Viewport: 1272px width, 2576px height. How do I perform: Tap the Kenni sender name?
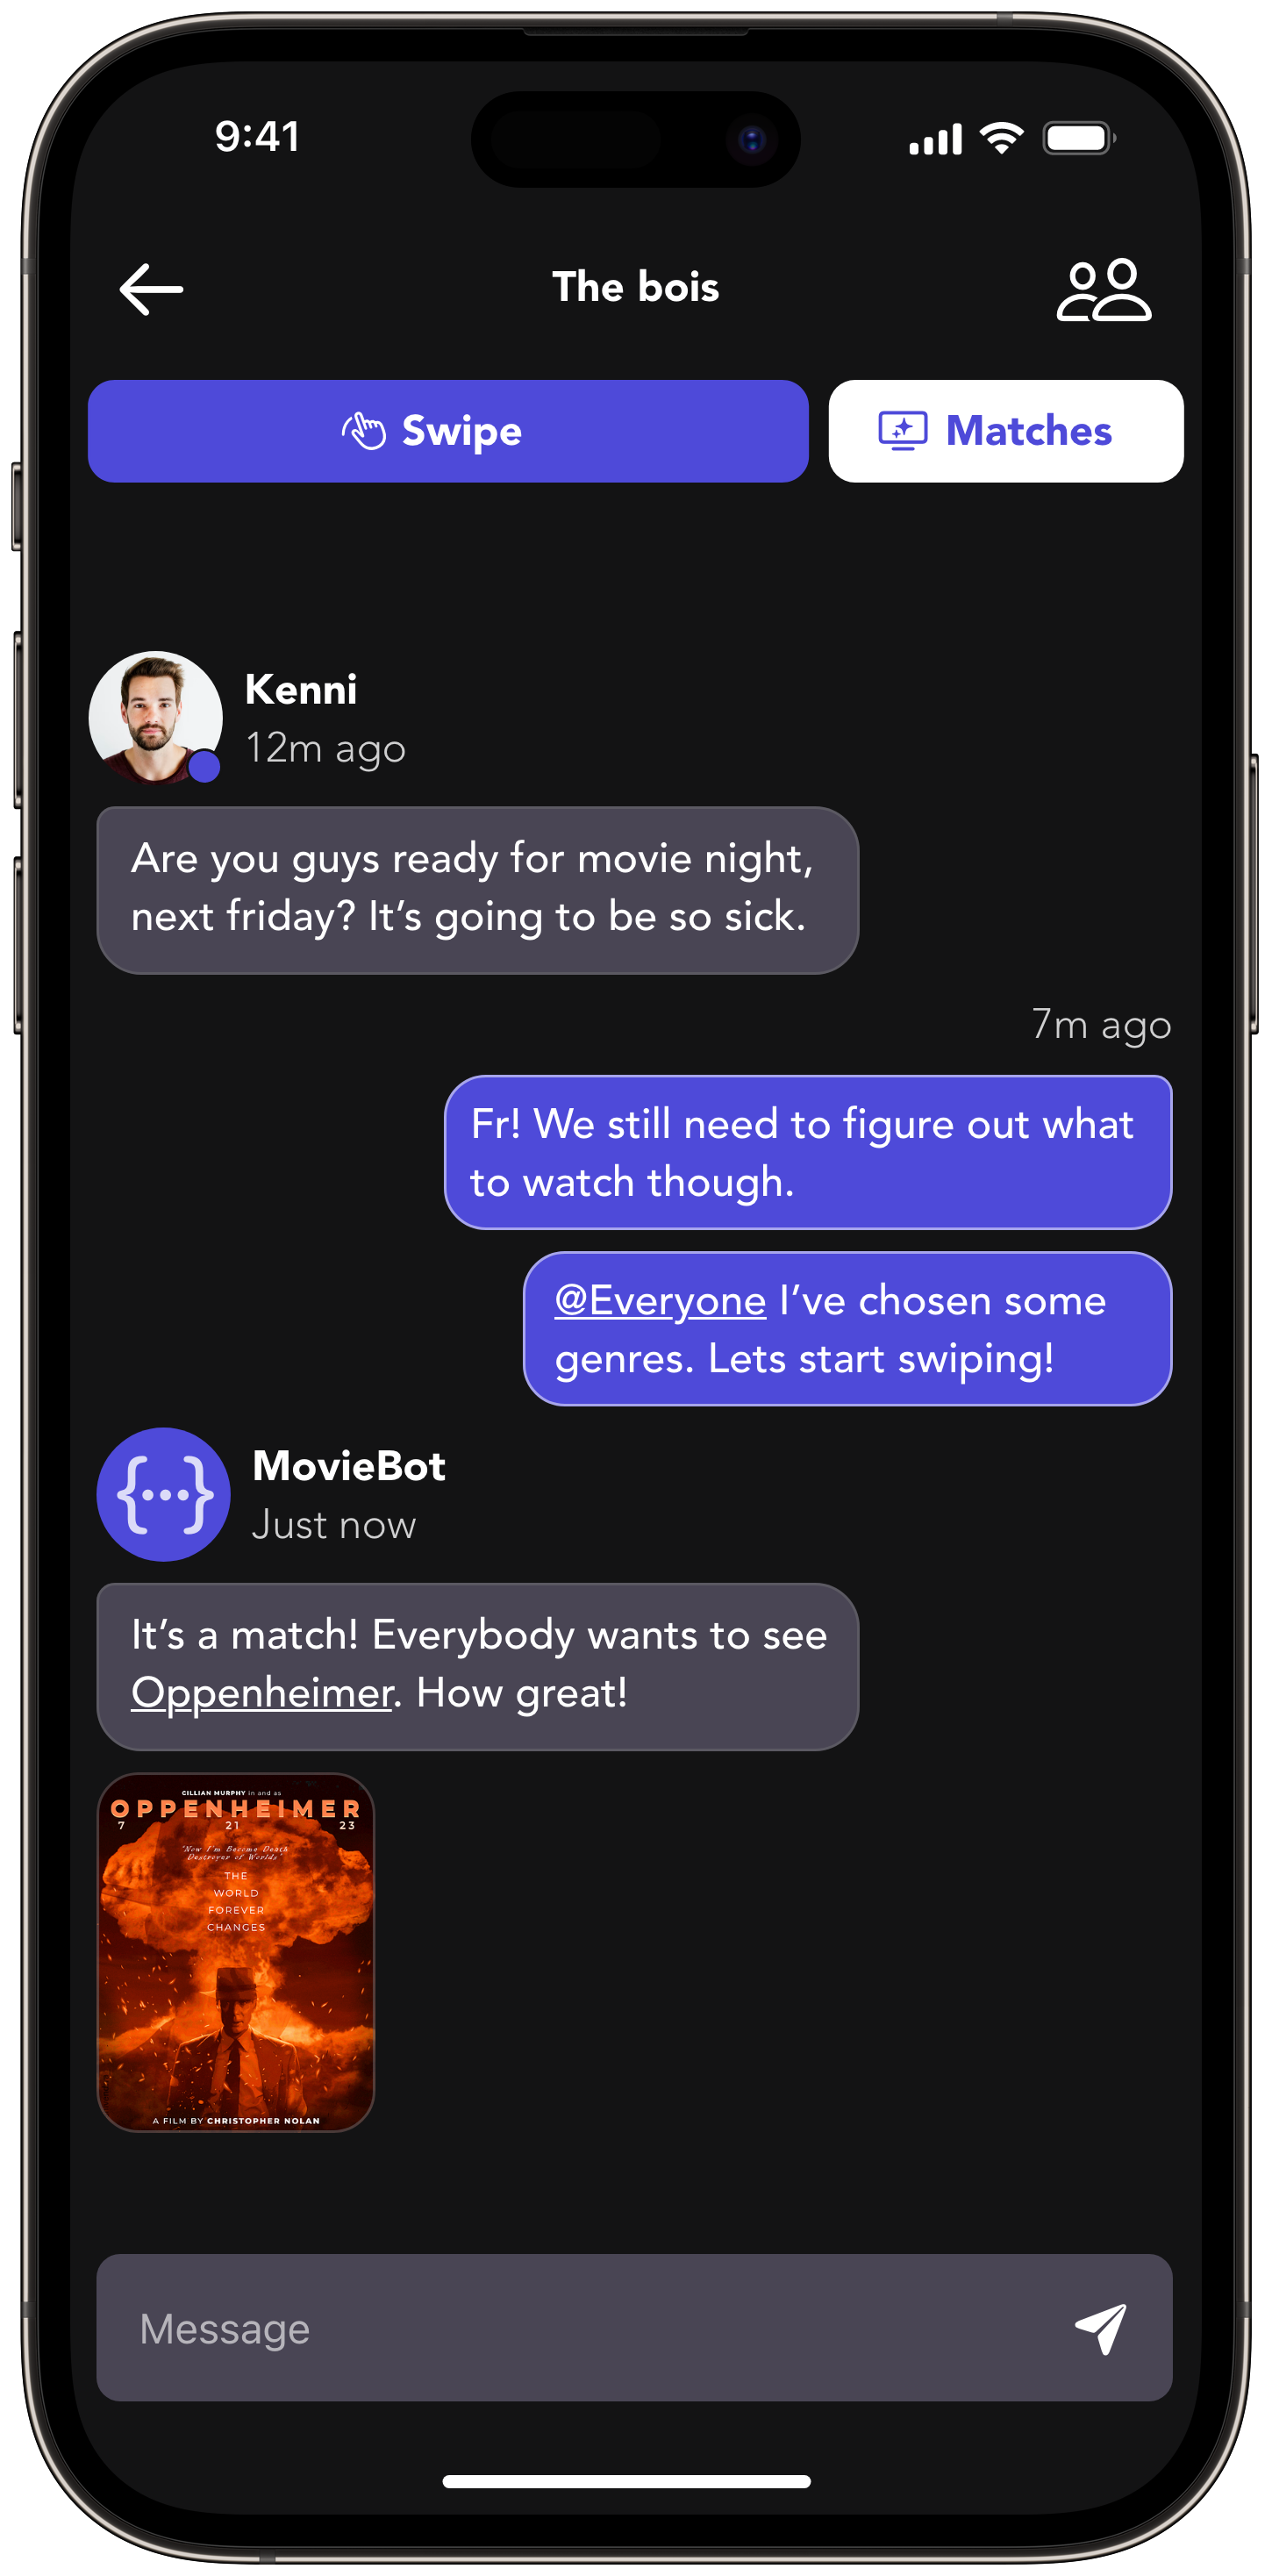coord(301,690)
